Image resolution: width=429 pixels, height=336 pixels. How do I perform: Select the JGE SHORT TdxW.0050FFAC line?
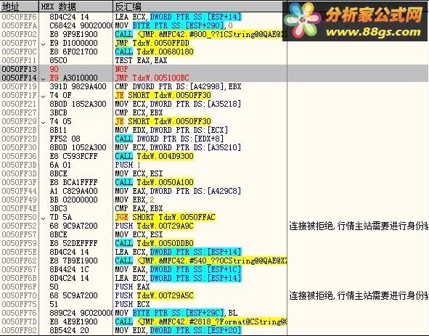[166, 217]
